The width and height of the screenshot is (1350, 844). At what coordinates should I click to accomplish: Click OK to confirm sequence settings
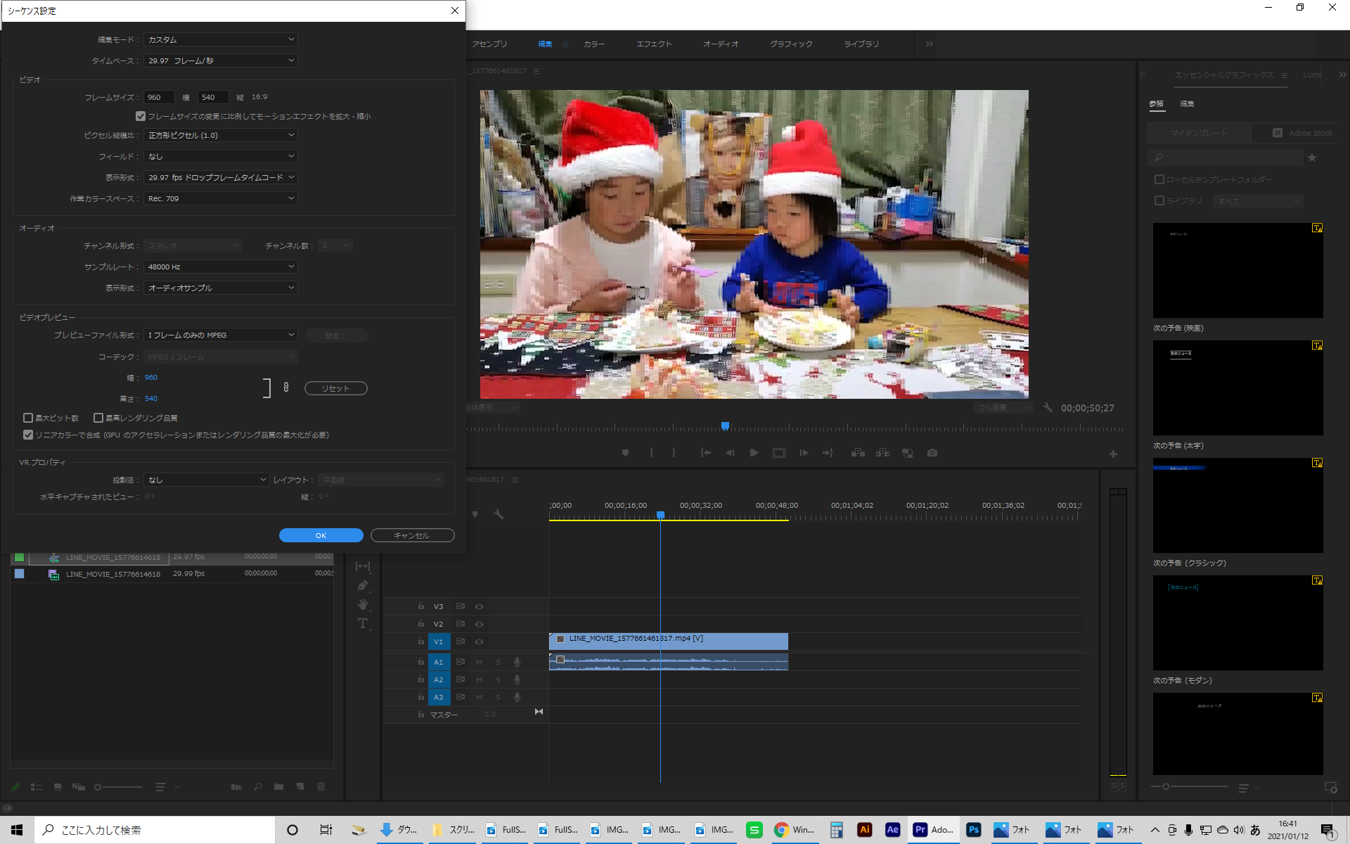coord(321,535)
